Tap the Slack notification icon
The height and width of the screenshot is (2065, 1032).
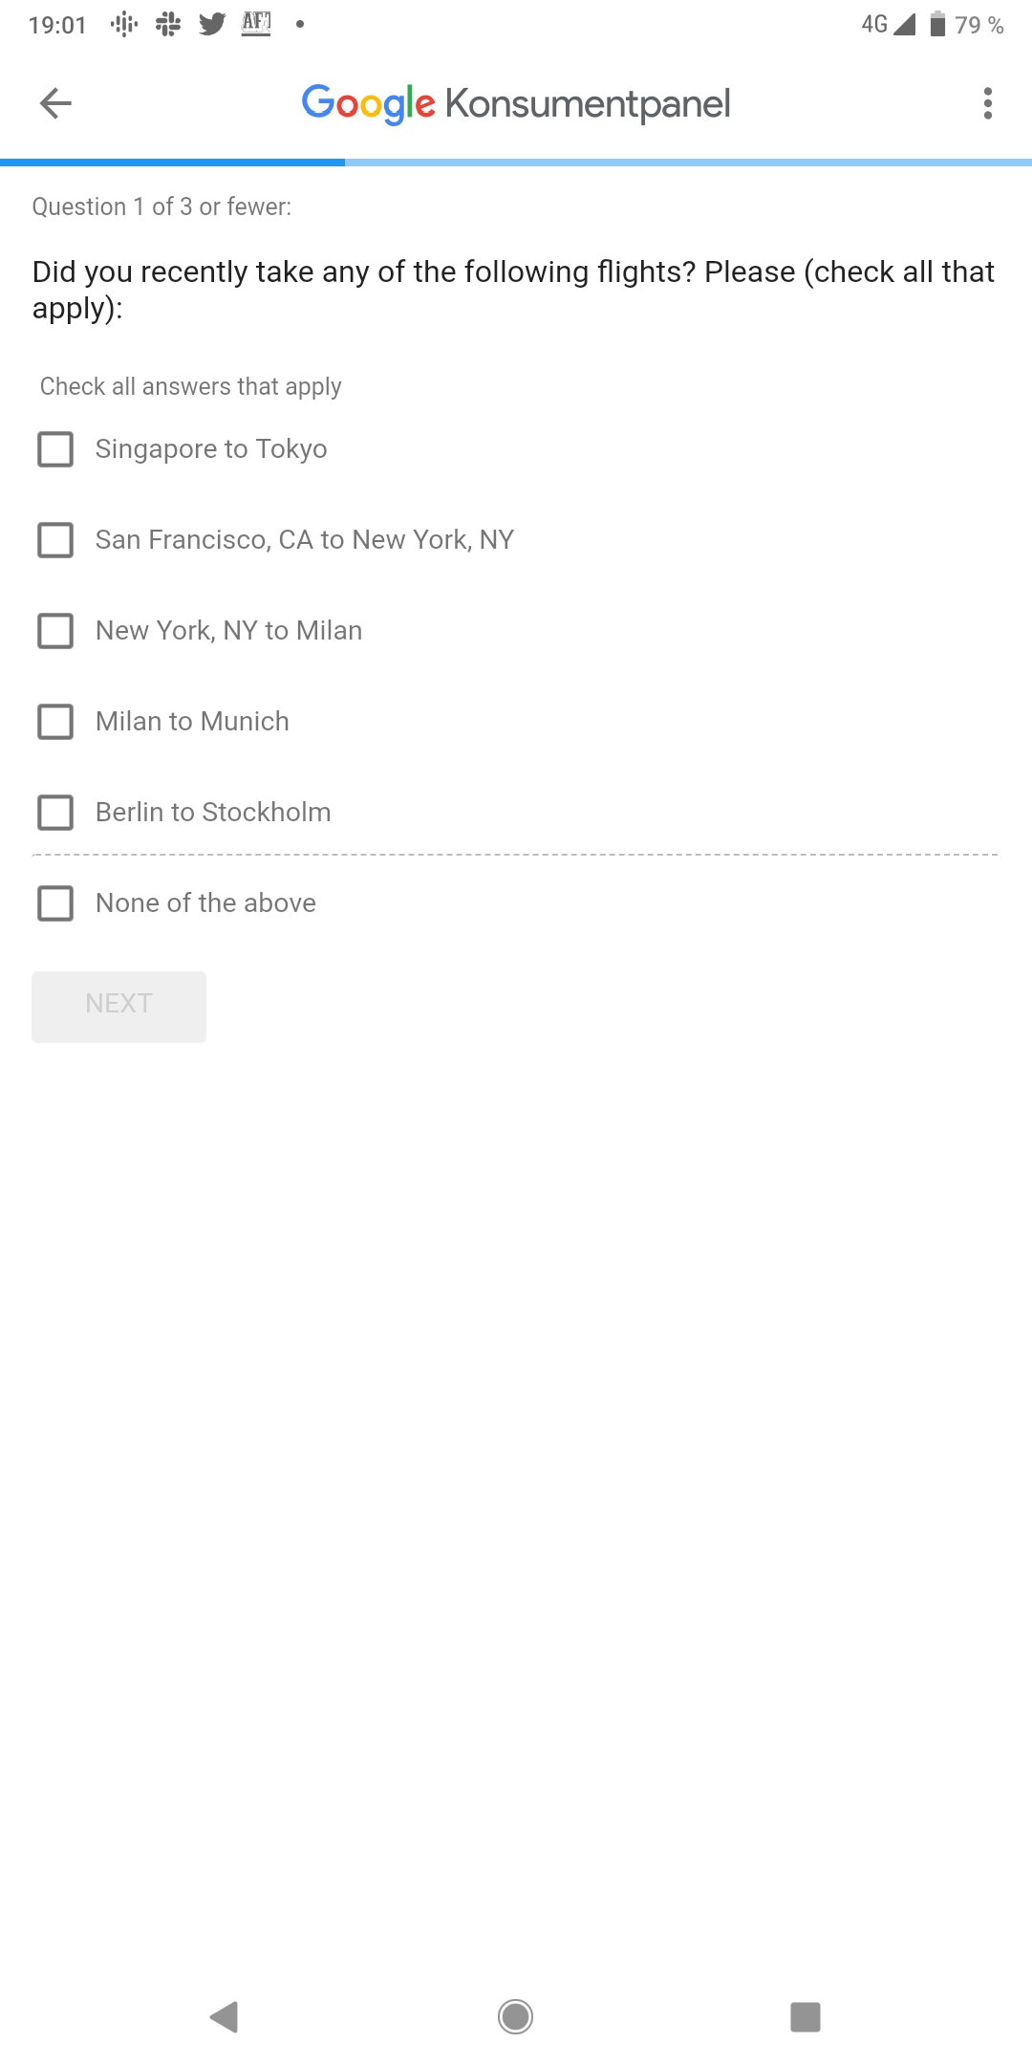(x=168, y=25)
